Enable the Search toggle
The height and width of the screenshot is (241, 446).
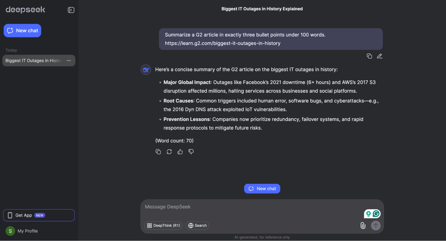click(197, 226)
